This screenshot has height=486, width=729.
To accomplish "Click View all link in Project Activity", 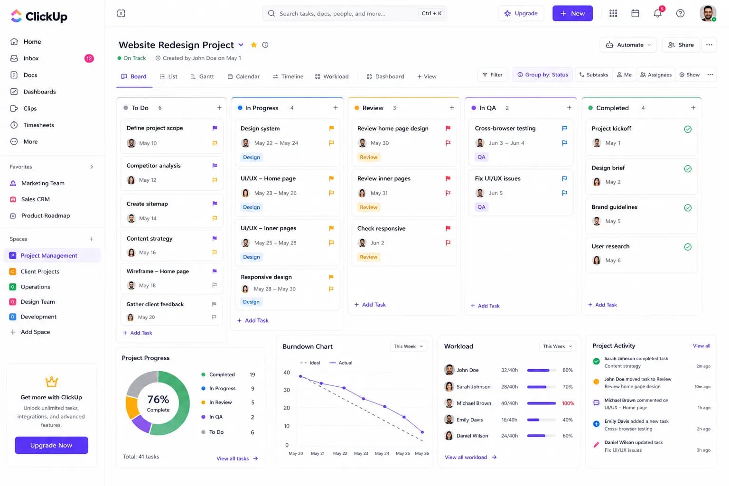I will point(701,346).
